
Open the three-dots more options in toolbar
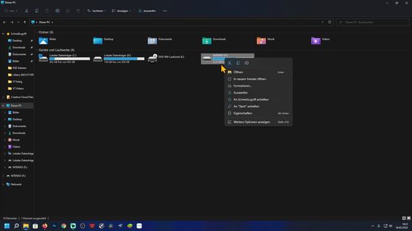[165, 11]
